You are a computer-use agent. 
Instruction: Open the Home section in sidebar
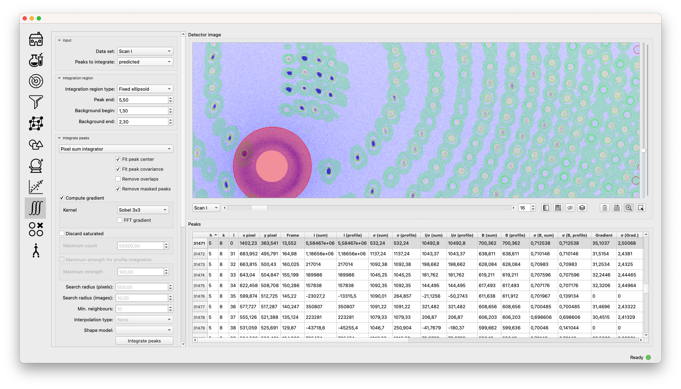[x=36, y=39]
